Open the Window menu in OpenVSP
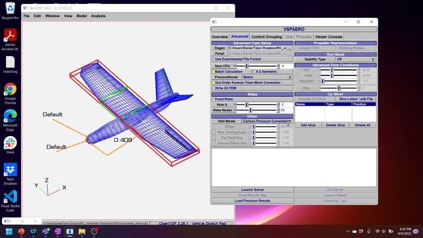Screen dimensions: 423x238 click(52, 16)
